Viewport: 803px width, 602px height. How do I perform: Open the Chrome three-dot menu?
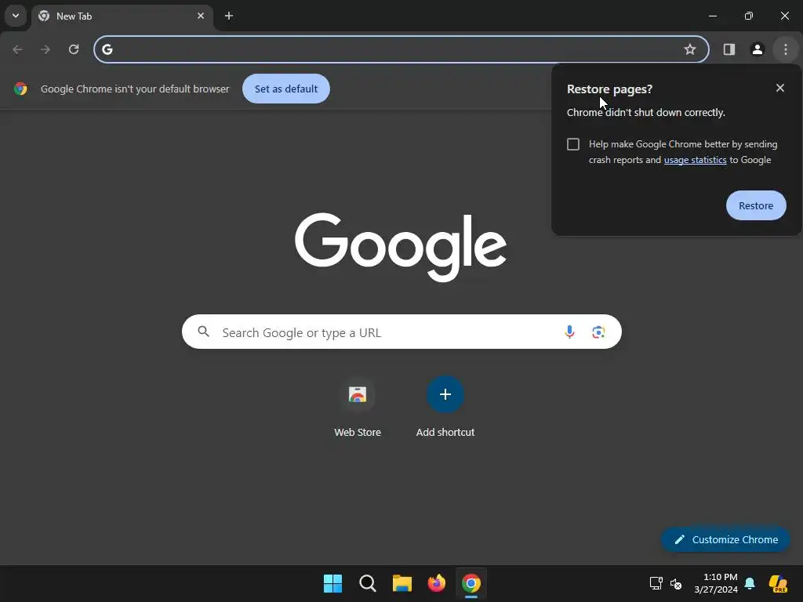[786, 49]
